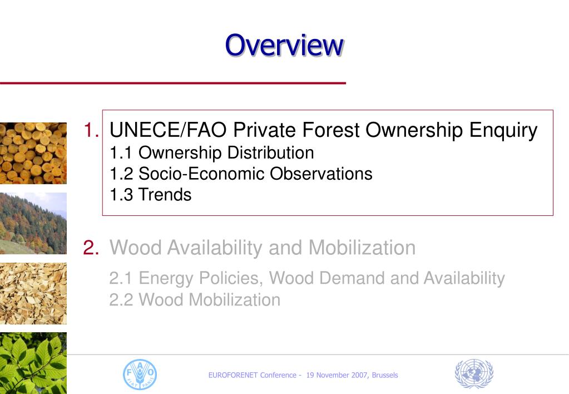Screen dimensions: 569x394
Task: Click the EUROFORENET Conference footer text
Action: pos(303,375)
